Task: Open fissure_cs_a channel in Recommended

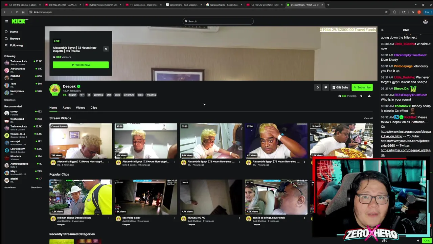Action: [x=23, y=135]
